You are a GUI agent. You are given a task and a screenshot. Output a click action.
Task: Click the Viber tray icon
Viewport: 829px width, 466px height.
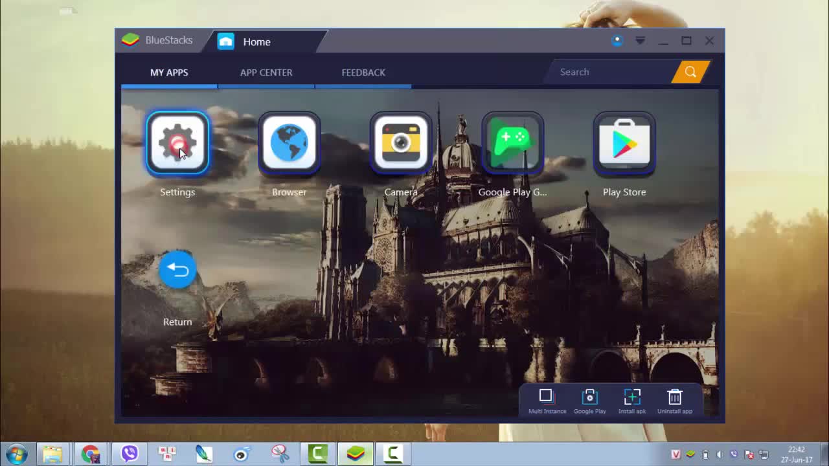coord(734,454)
